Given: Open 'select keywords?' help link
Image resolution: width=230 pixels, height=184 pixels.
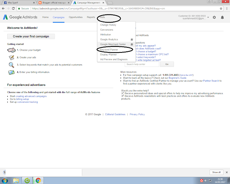Looking at the screenshot, I should tap(146, 57).
